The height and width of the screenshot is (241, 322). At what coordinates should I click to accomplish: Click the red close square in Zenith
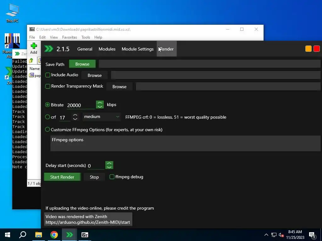(x=316, y=49)
